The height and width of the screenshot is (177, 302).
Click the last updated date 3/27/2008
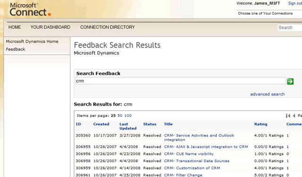click(130, 135)
